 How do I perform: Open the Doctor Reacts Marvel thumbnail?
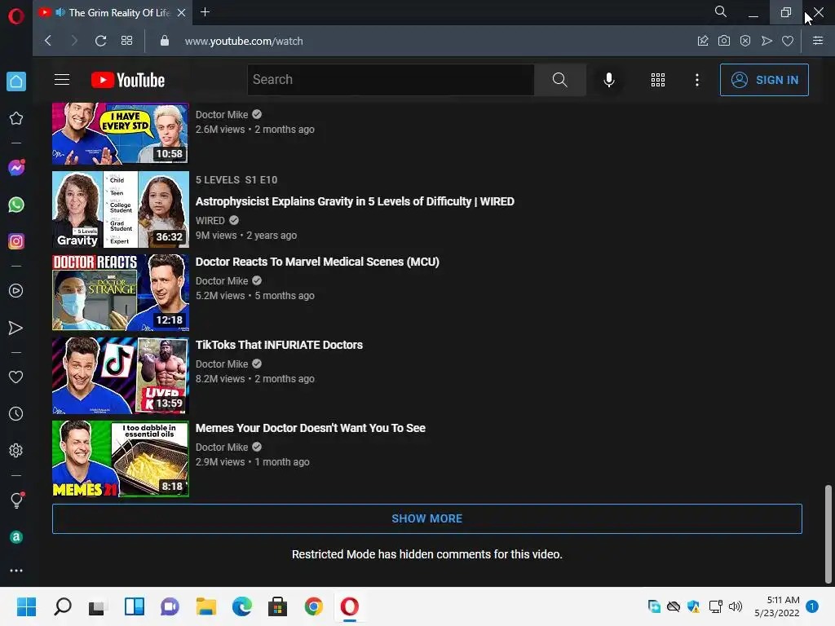[121, 293]
